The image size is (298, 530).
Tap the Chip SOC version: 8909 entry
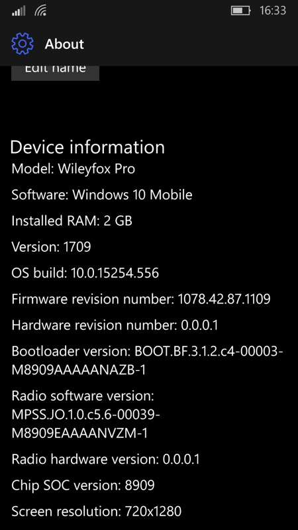(83, 486)
